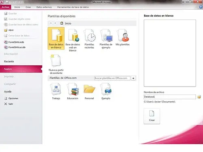Select Compartir in backstage menu
Screen dimensions: 203x152
pos(10,84)
